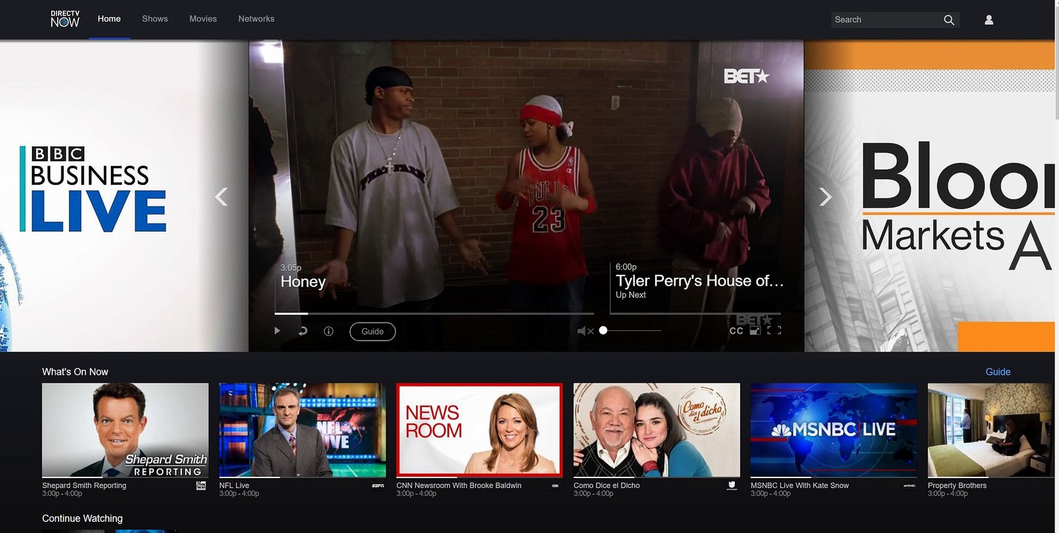Open Como Dice el Dicho thumbnail

656,430
